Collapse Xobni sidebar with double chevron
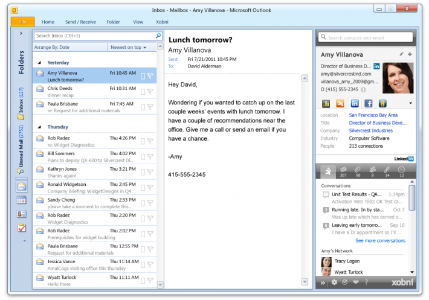 [x=323, y=282]
